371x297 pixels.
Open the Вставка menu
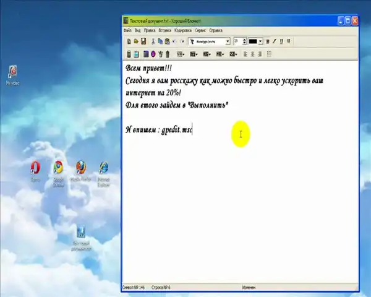click(164, 30)
